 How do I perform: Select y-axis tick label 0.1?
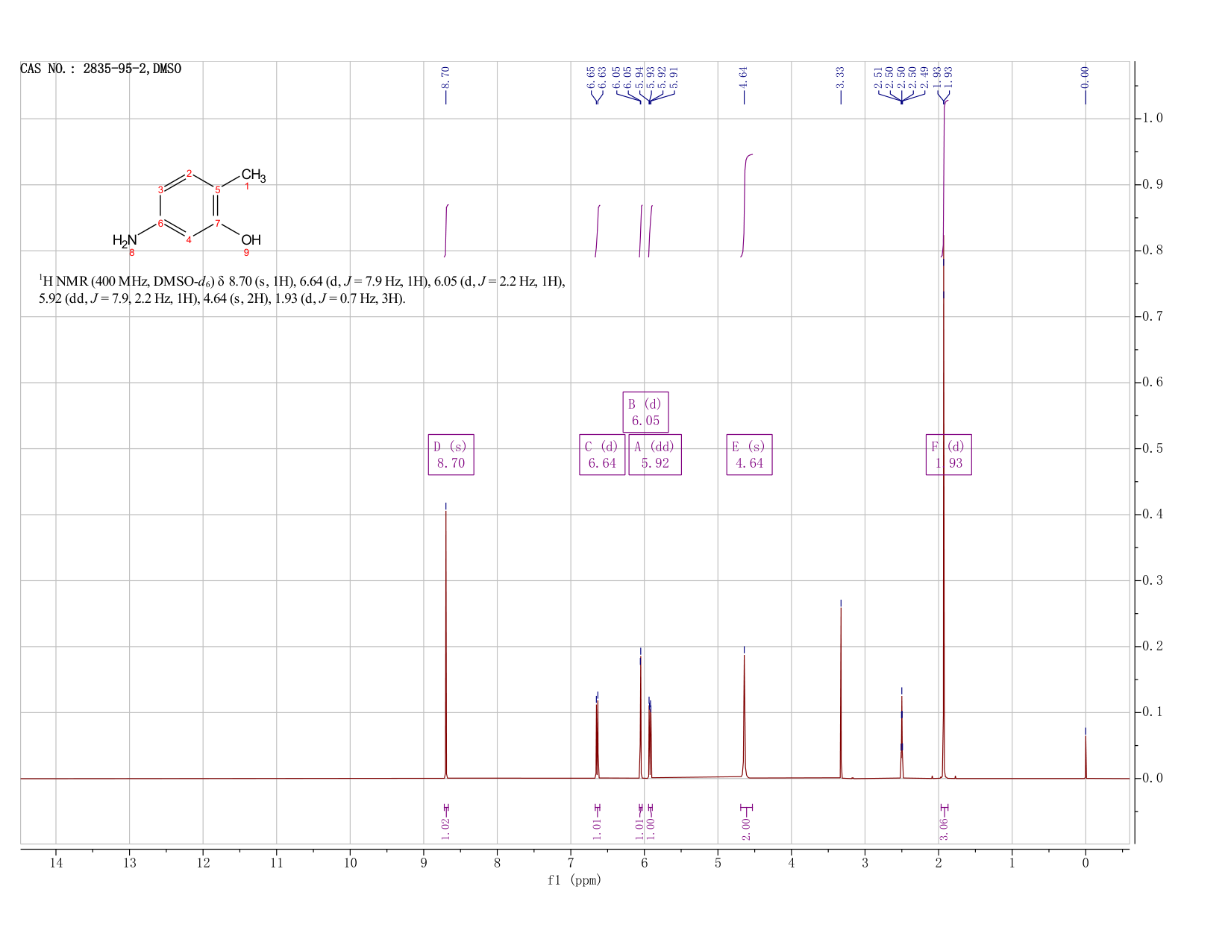tap(1153, 712)
